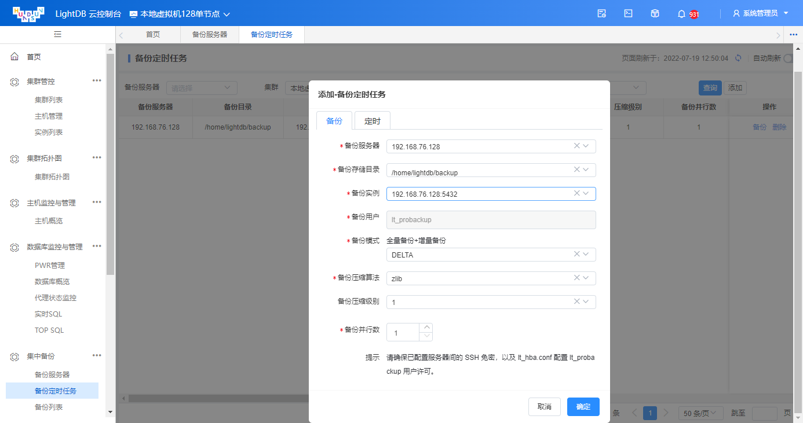Expand the 备份压缩级别 dropdown
The height and width of the screenshot is (423, 803).
click(x=586, y=301)
